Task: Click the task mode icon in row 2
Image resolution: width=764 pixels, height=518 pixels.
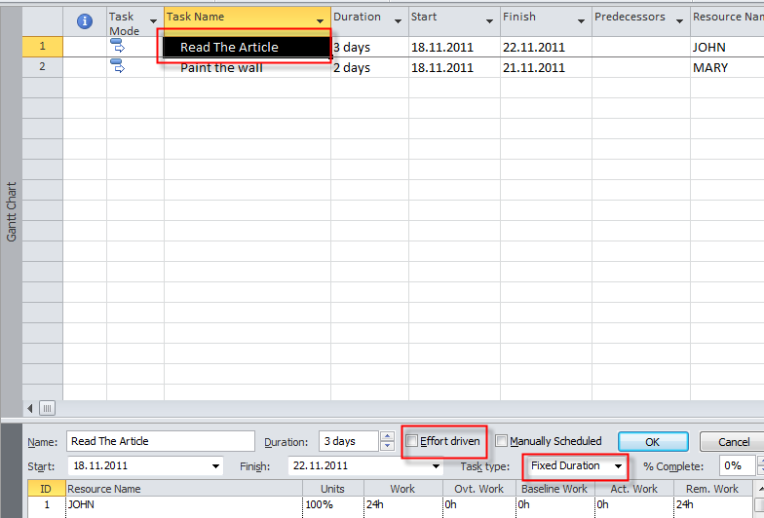Action: 118,66
